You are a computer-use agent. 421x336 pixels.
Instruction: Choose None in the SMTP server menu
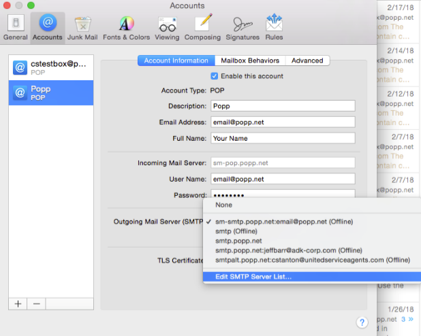[x=312, y=205]
